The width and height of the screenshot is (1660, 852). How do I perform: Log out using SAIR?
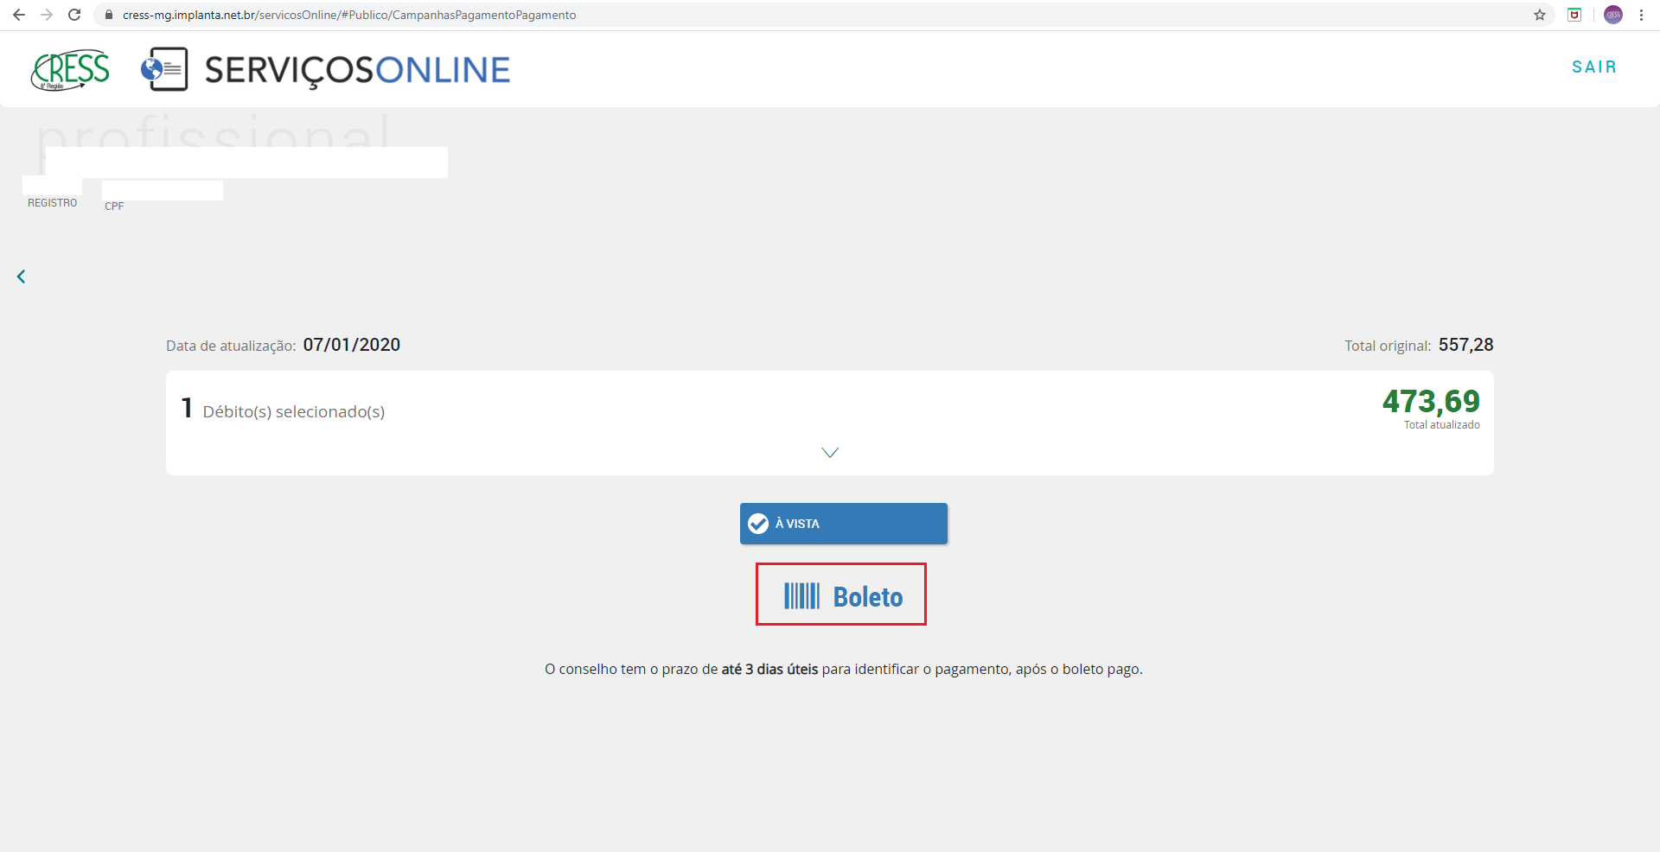click(x=1593, y=67)
